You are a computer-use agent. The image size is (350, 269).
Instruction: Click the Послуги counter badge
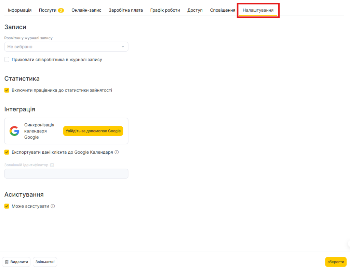[x=61, y=10]
